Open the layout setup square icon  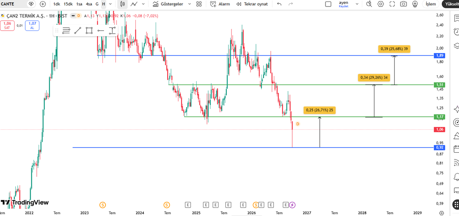(328, 4)
